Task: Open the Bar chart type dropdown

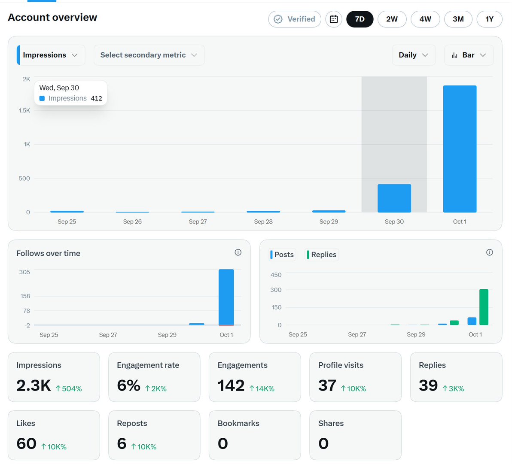Action: point(469,55)
